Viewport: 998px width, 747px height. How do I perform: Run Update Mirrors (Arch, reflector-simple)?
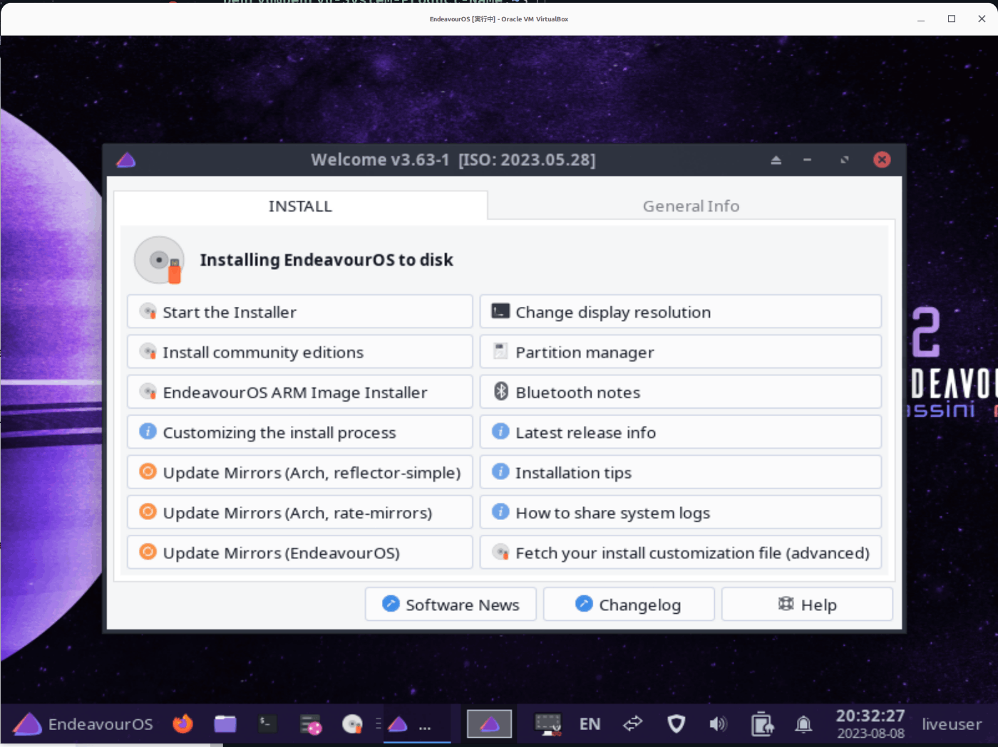coord(300,472)
